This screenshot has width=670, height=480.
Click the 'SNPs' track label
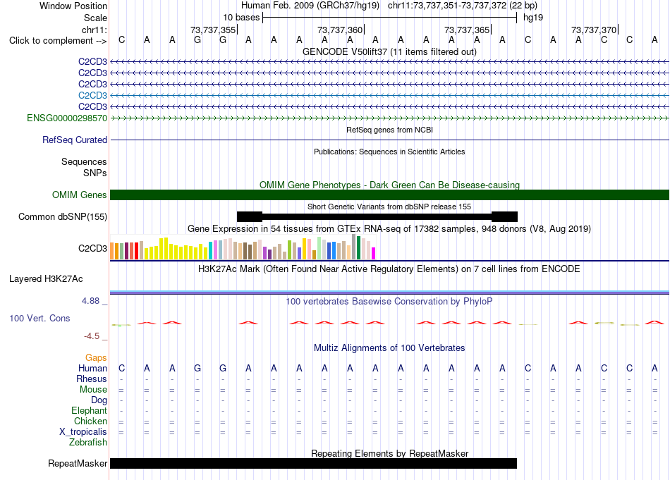coord(95,173)
